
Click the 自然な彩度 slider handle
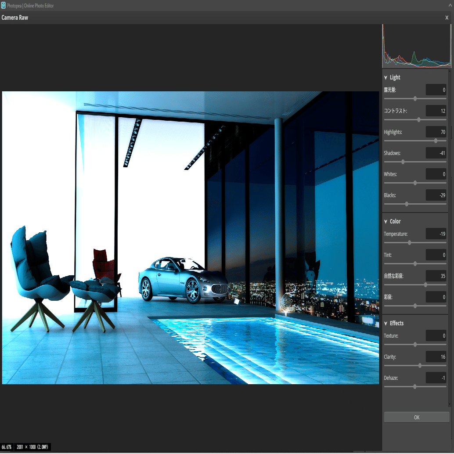(x=425, y=285)
